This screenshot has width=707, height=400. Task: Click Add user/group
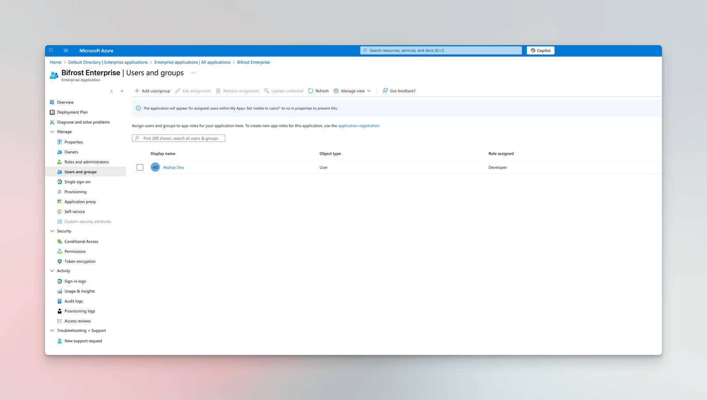click(152, 91)
